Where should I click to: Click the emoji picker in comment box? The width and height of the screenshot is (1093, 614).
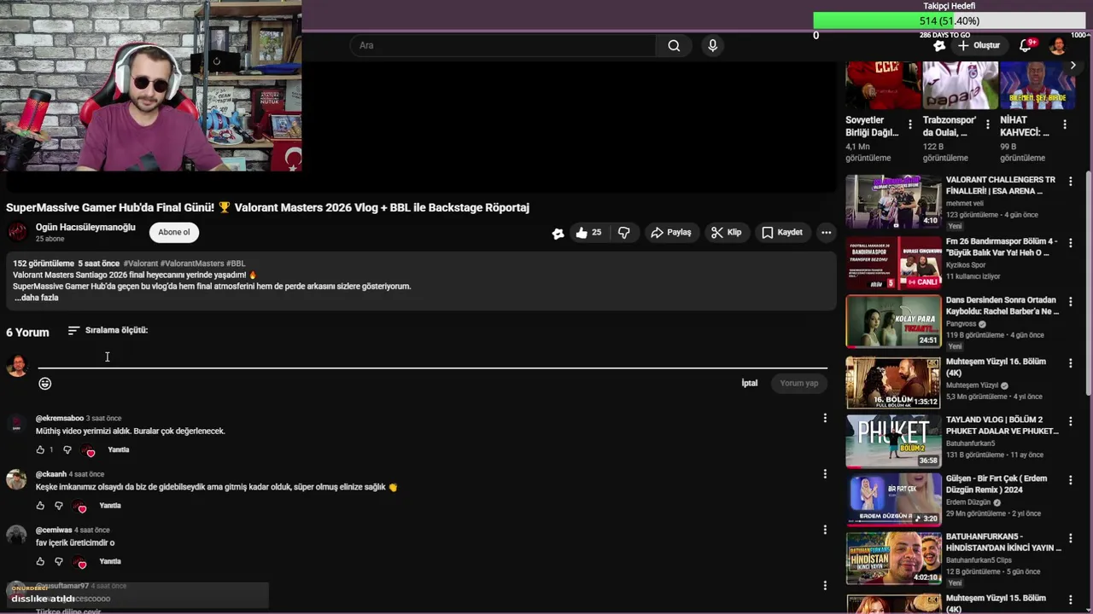[45, 384]
